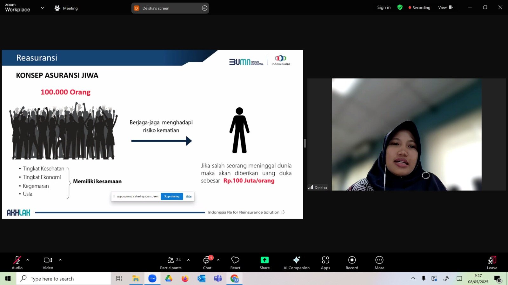This screenshot has height=285, width=508.
Task: Open the notification center icon
Action: coord(498,279)
